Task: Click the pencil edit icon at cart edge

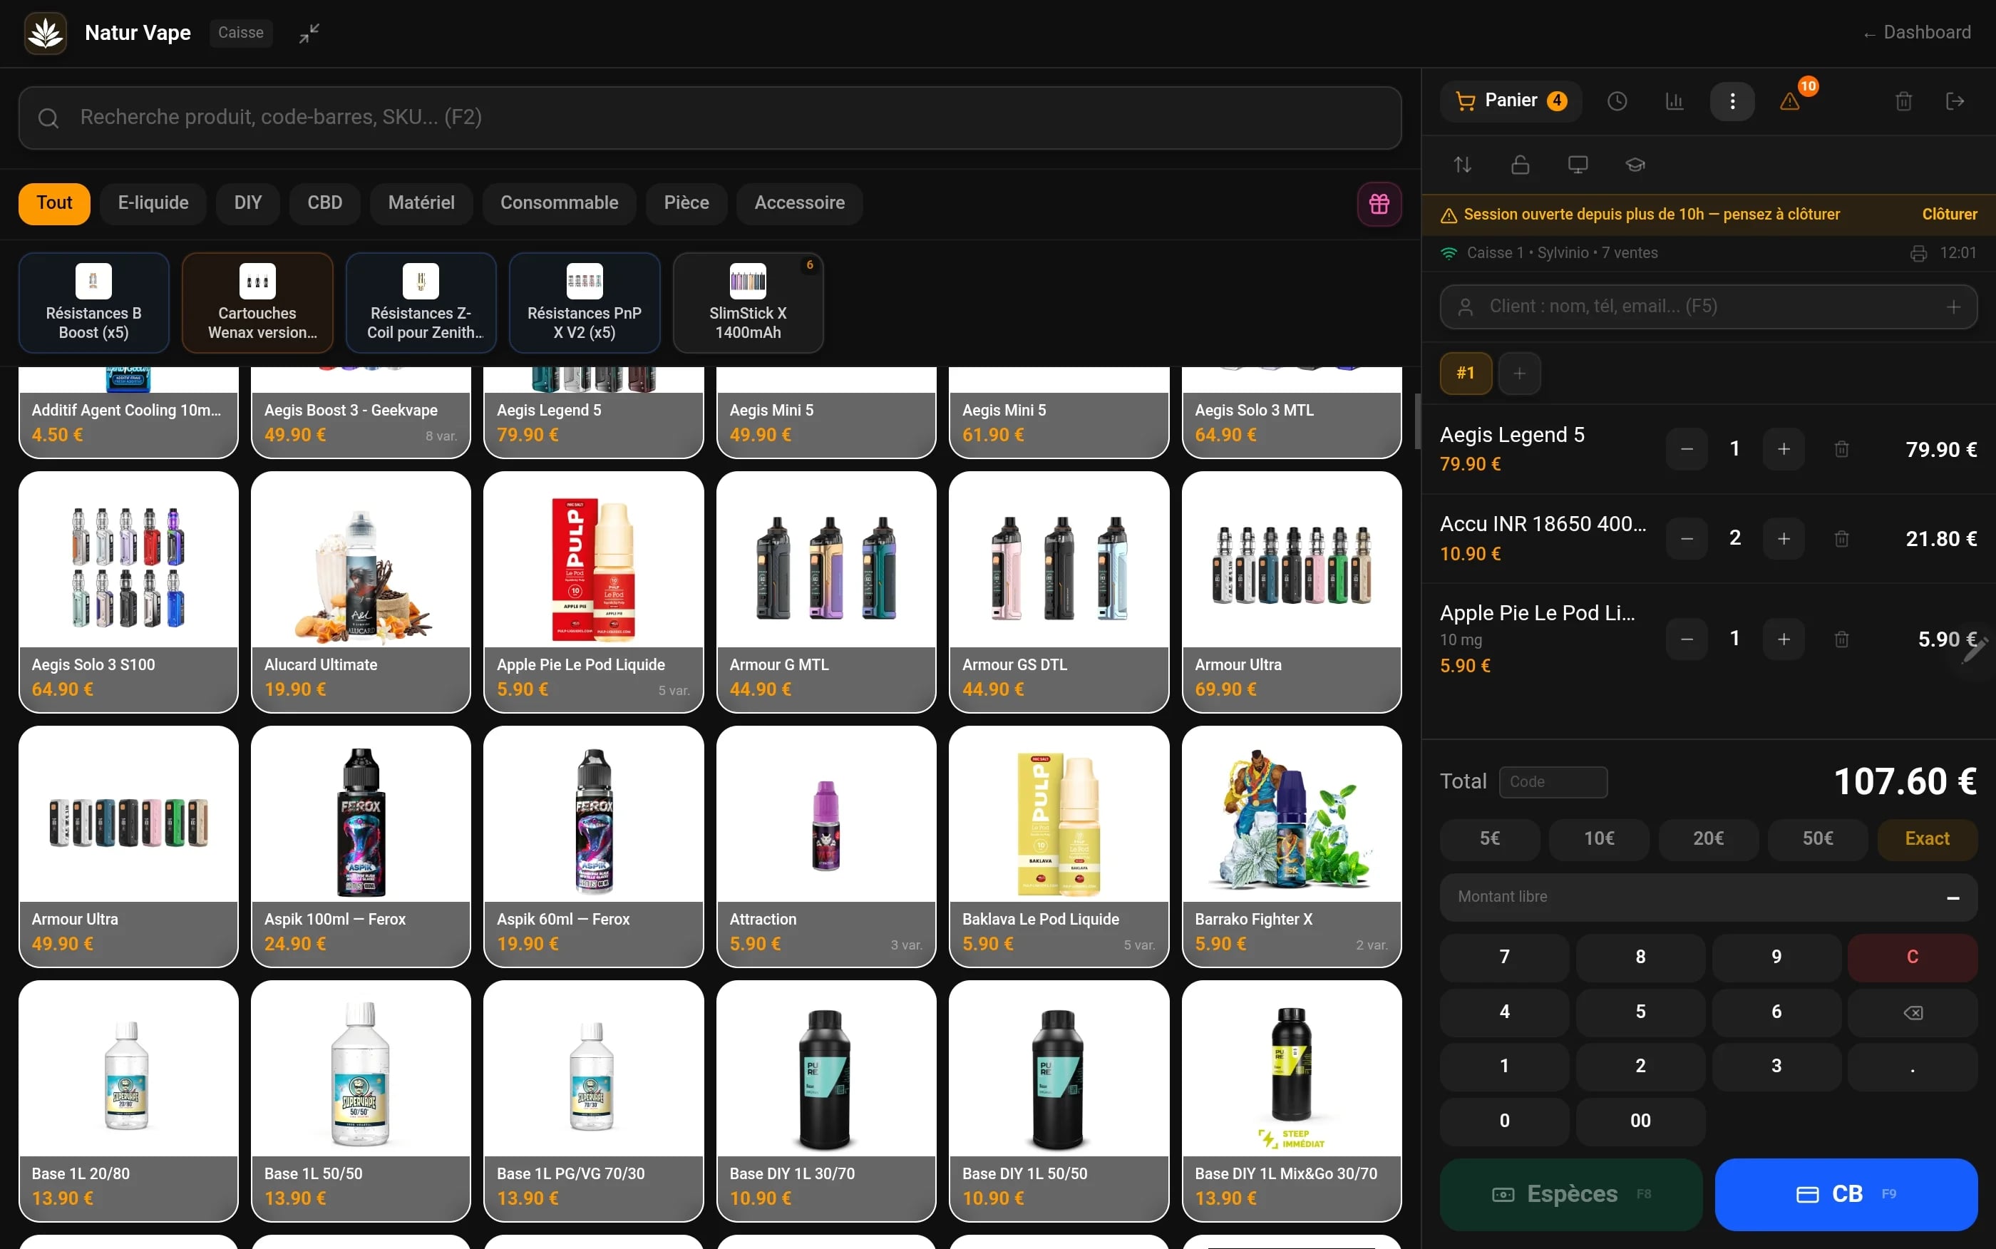Action: pyautogui.click(x=1975, y=650)
